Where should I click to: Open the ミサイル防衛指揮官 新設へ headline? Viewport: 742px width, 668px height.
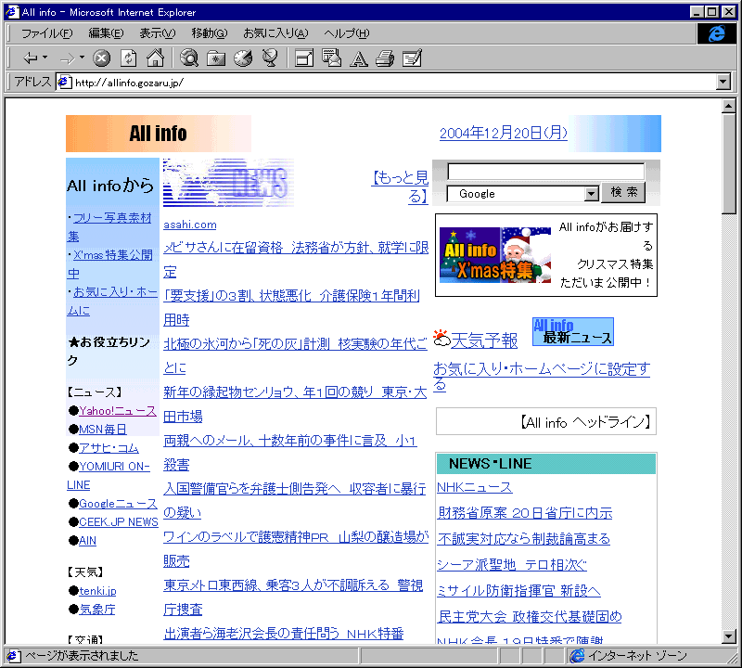point(519,591)
